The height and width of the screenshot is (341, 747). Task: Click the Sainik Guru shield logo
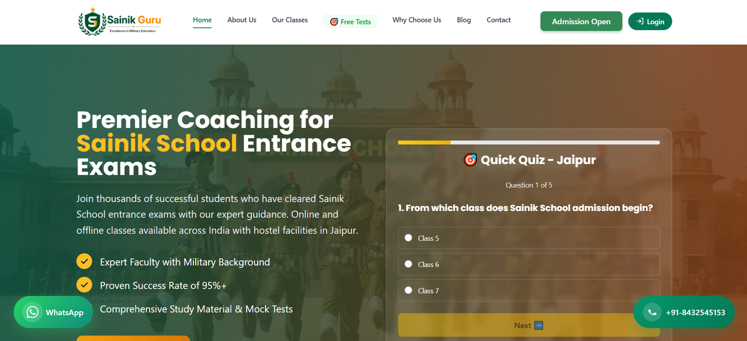click(x=92, y=21)
